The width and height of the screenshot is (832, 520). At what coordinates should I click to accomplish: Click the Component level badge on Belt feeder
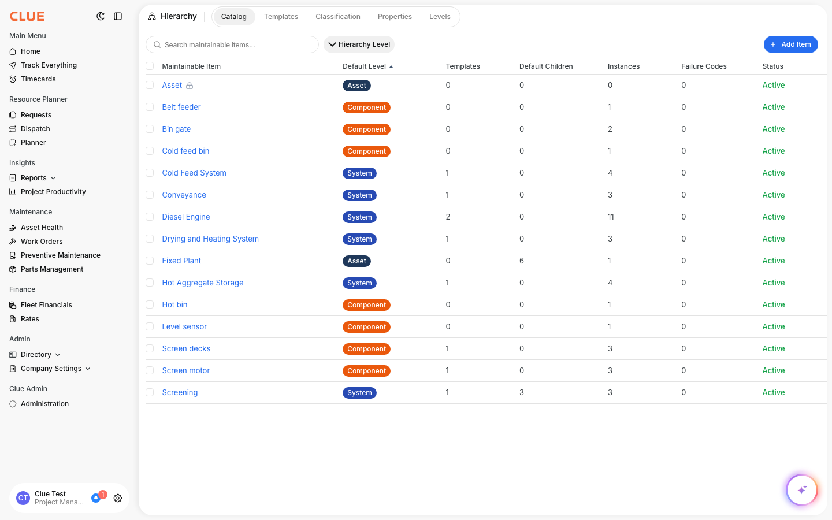[366, 107]
